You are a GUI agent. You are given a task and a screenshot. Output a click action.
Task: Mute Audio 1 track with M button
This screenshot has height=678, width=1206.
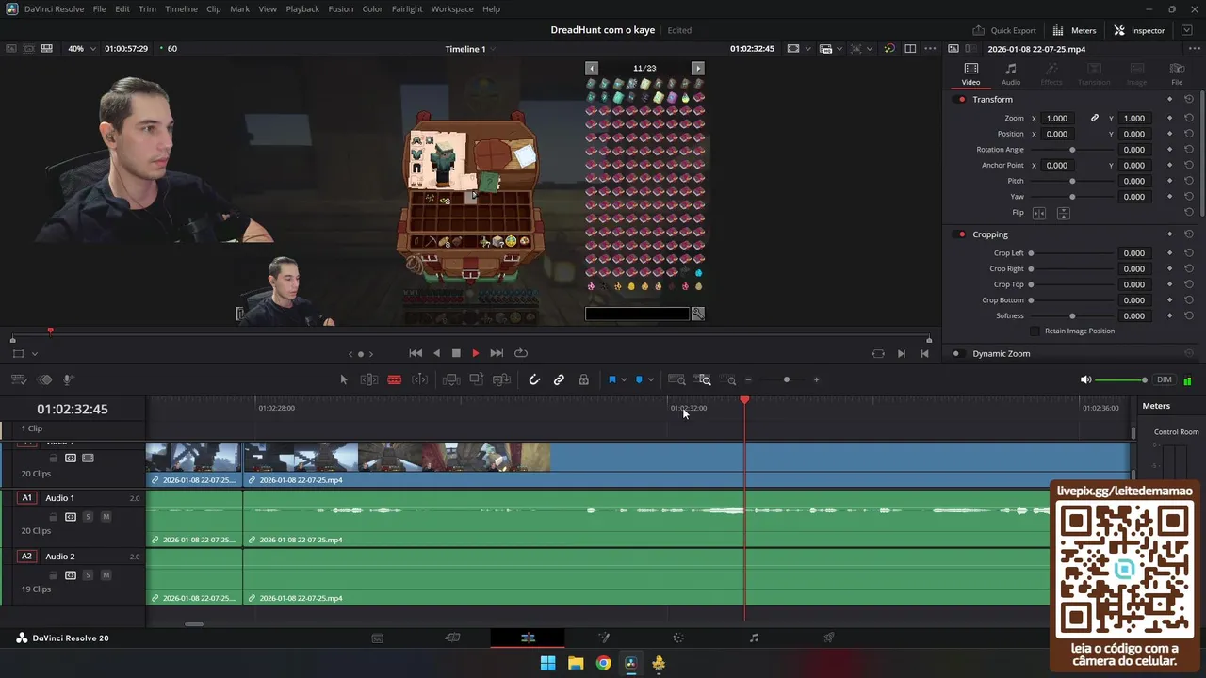pos(106,517)
